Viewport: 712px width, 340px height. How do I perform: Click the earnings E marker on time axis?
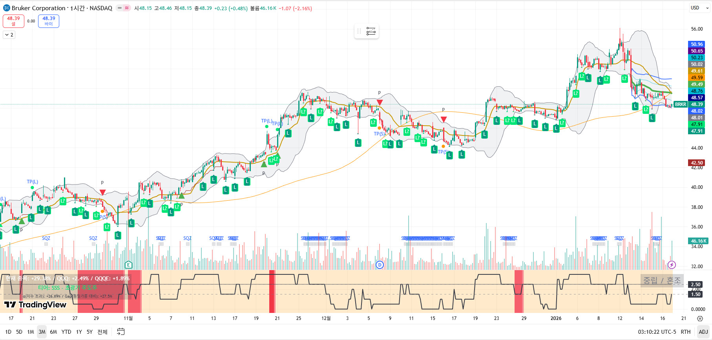pos(128,265)
